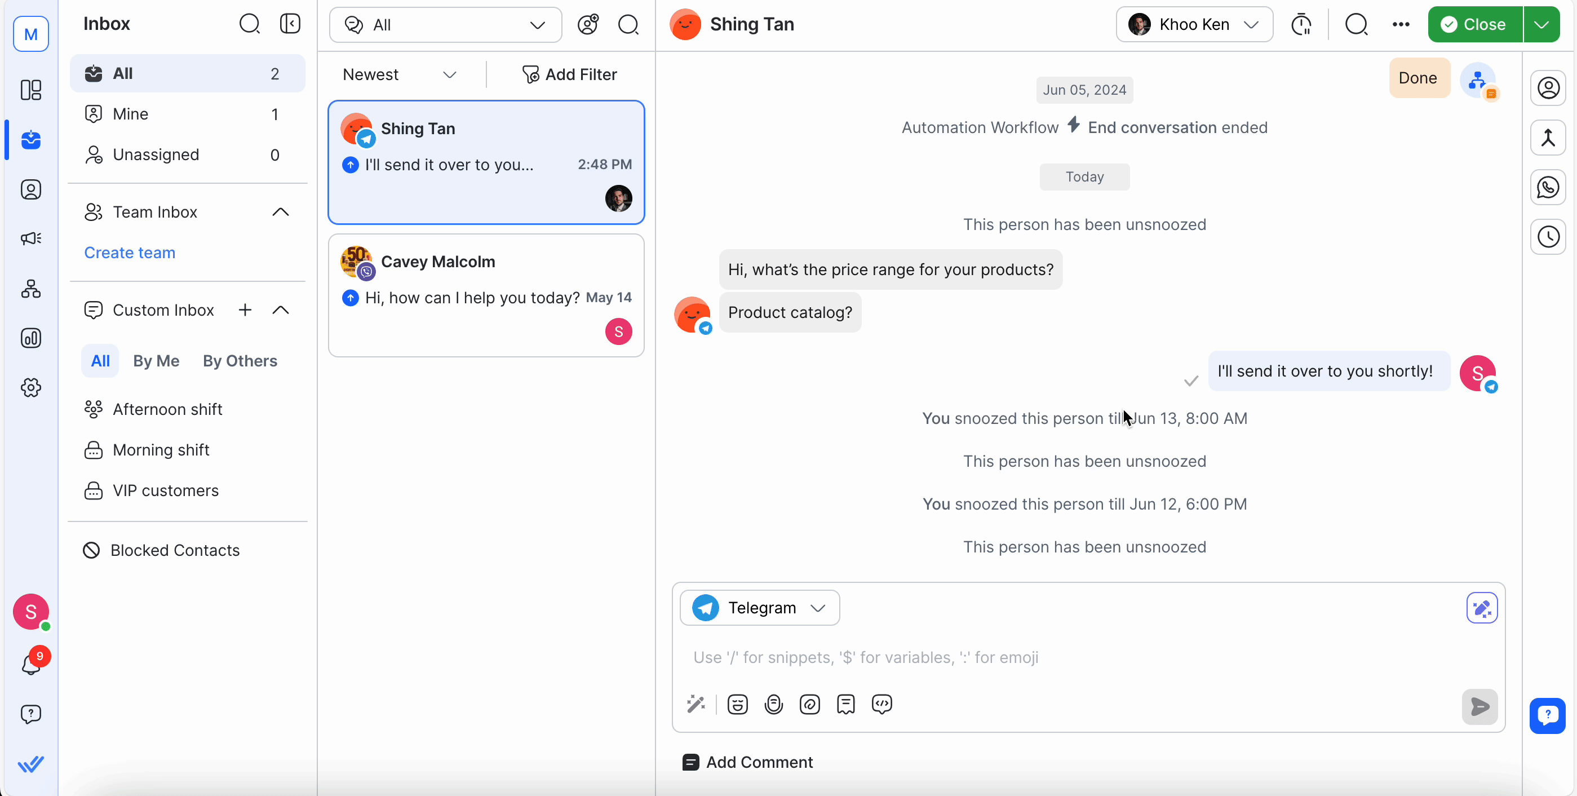Viewport: 1577px width, 796px height.
Task: Switch to the By Me tab
Action: (x=156, y=361)
